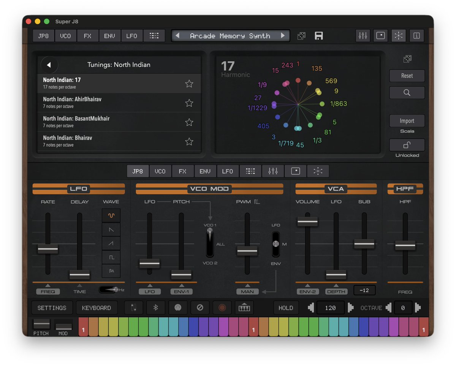The height and width of the screenshot is (366, 456).
Task: Open the FREQ source selector under RATE
Action: (48, 292)
